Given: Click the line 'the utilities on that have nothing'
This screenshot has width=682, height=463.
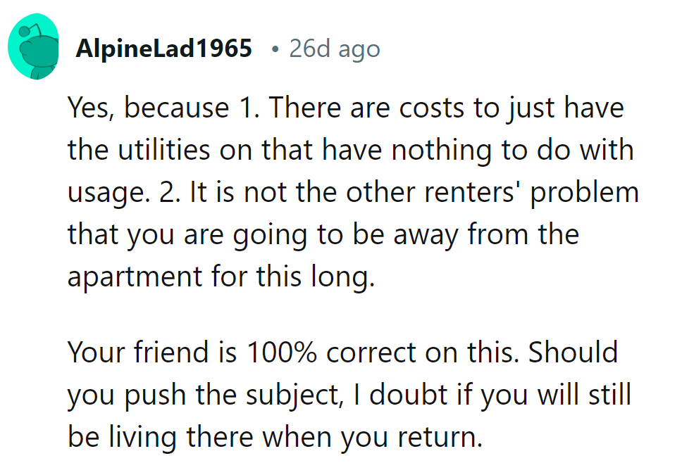Looking at the screenshot, I should [350, 150].
